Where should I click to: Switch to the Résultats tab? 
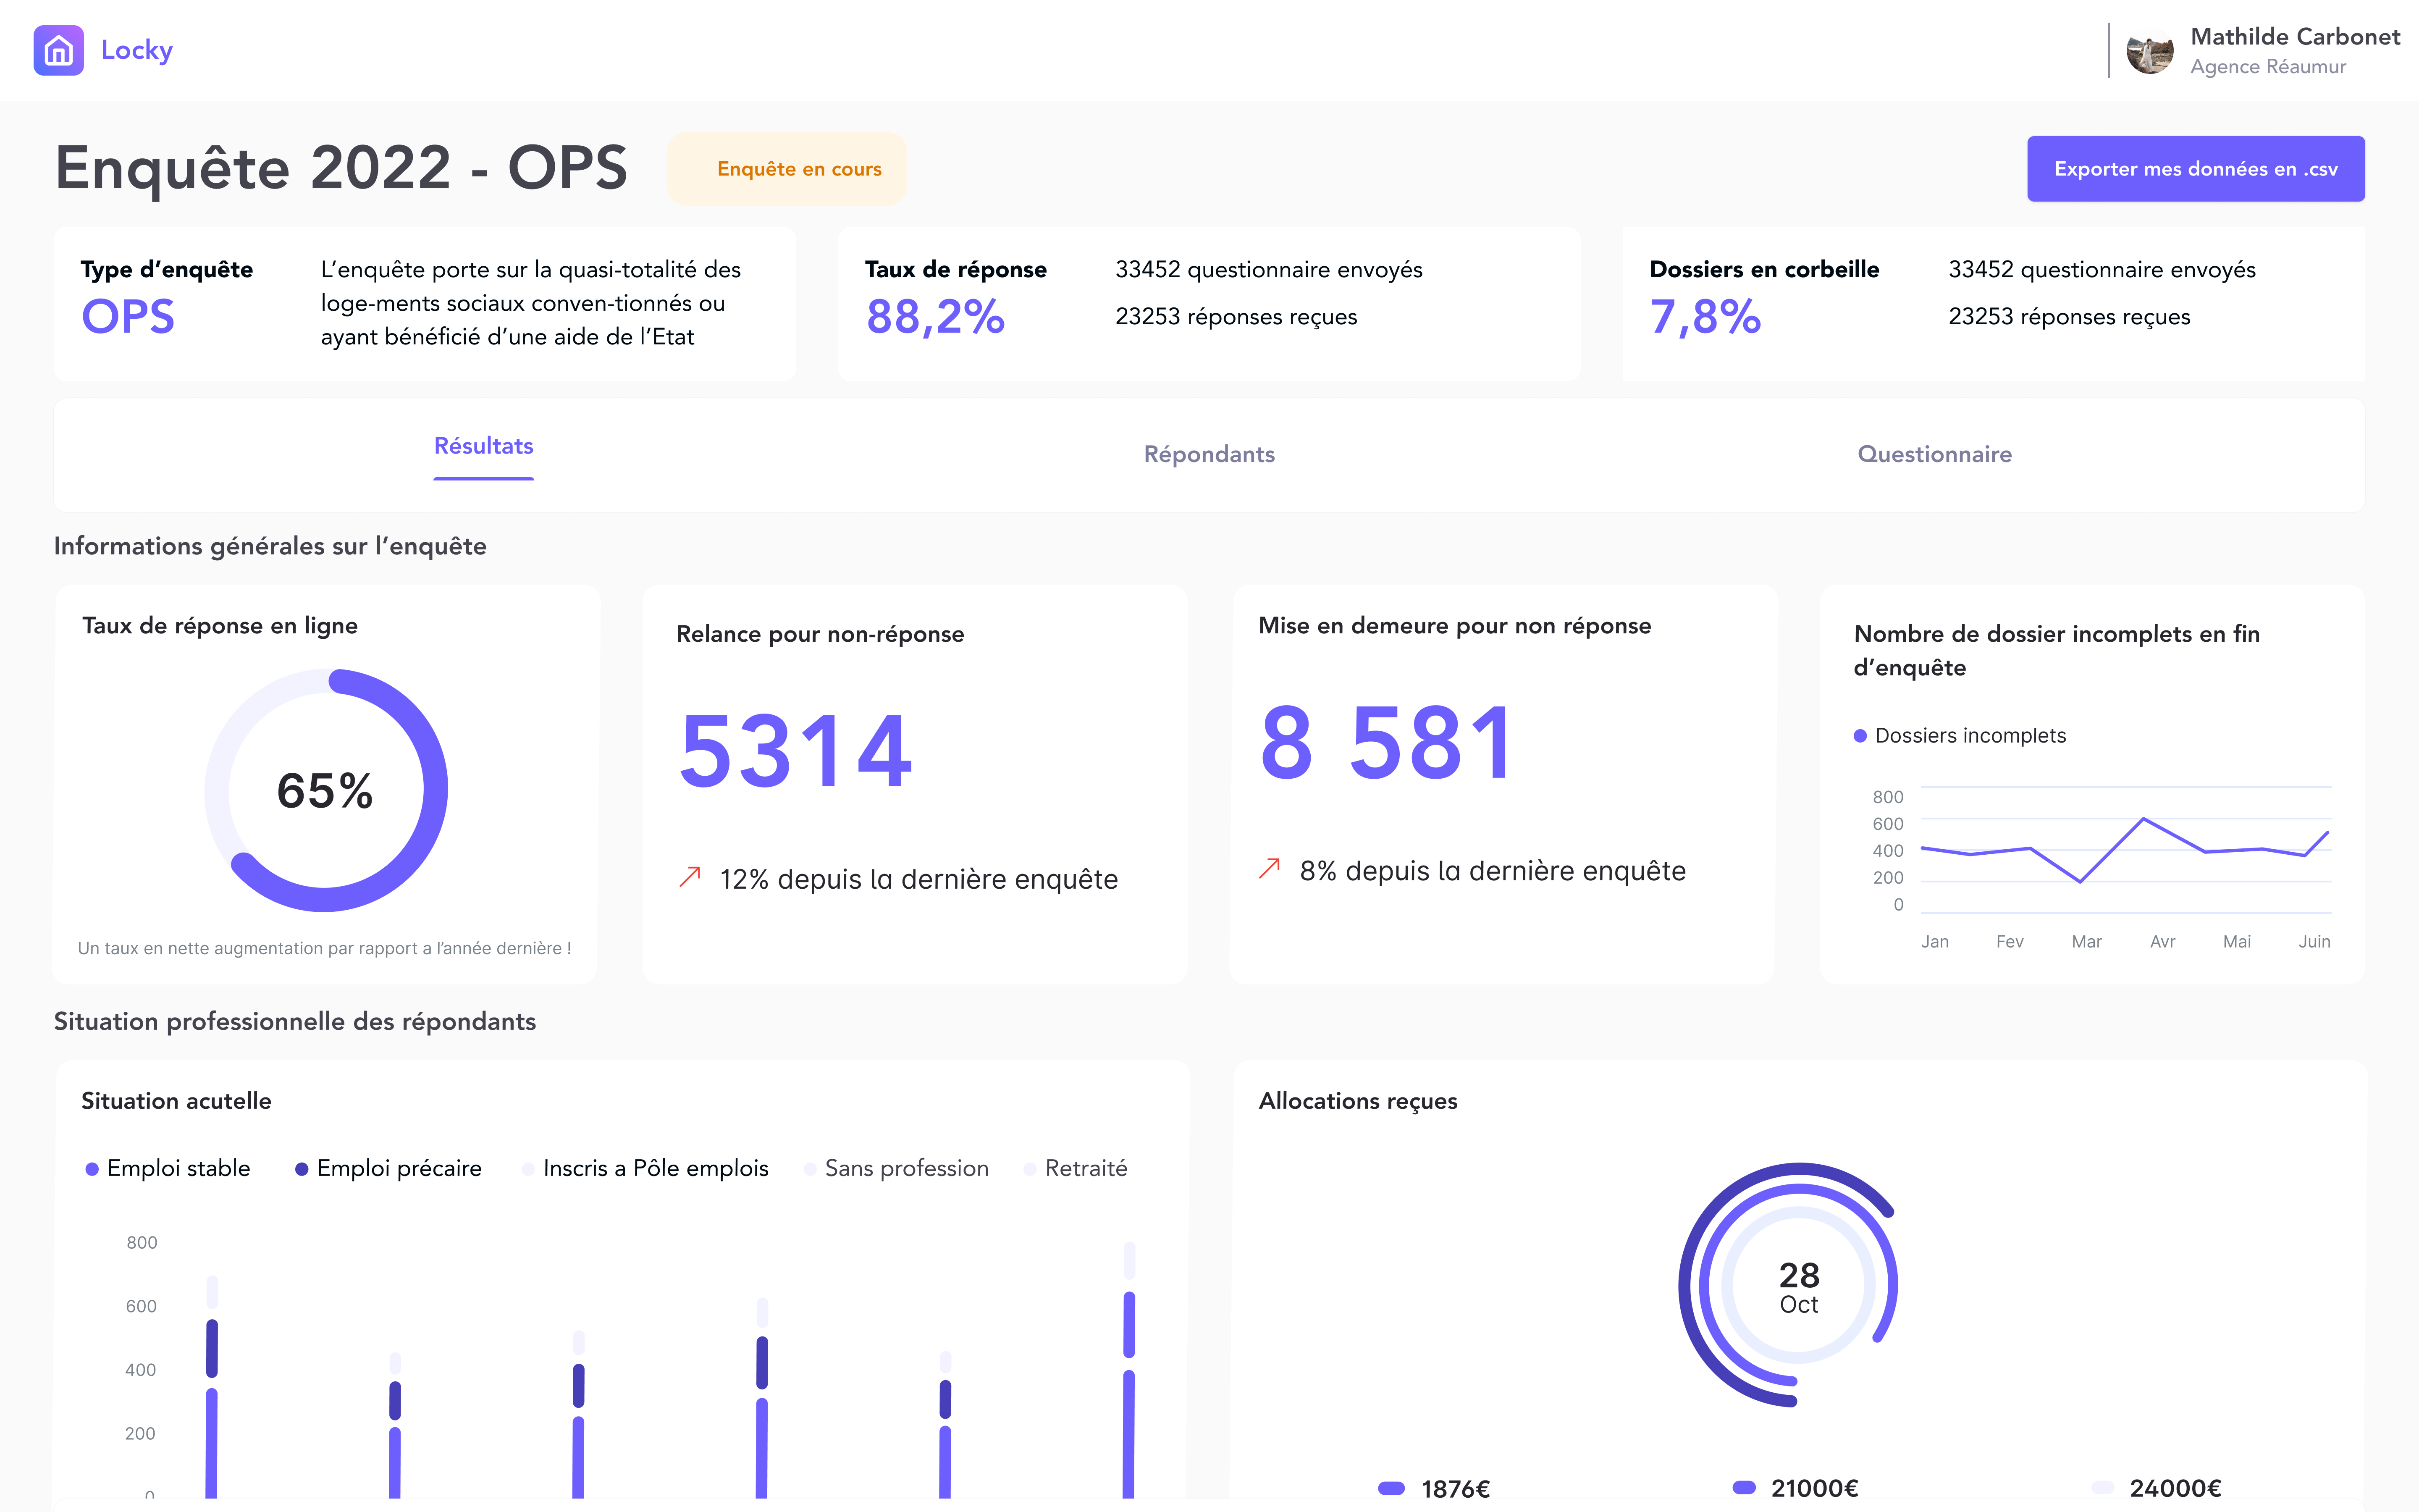click(484, 446)
